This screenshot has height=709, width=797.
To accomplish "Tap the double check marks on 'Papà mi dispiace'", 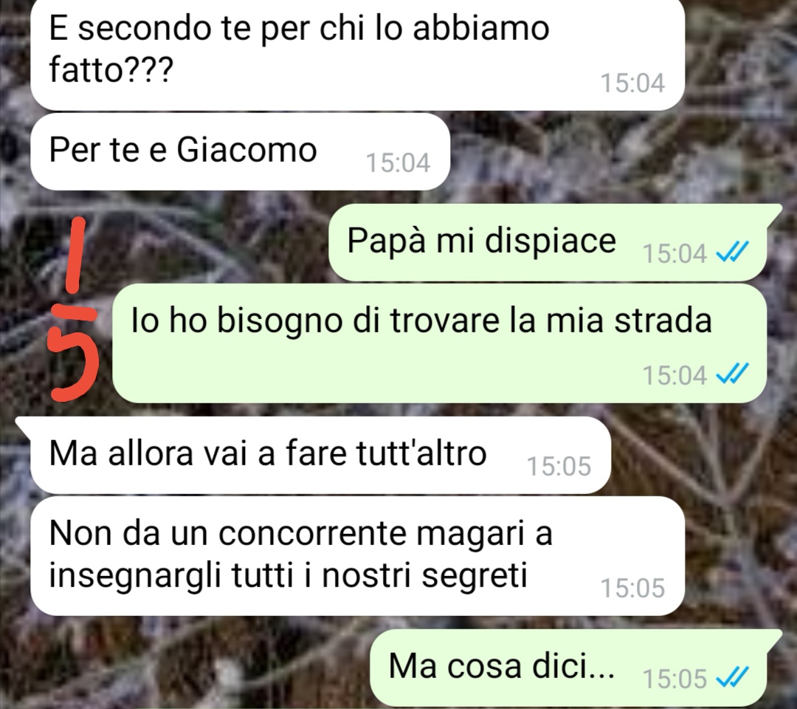I will click(733, 251).
